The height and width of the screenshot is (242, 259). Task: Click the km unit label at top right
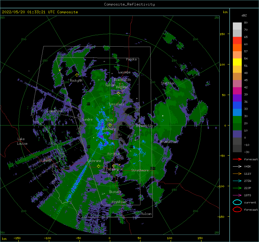(x=225, y=12)
